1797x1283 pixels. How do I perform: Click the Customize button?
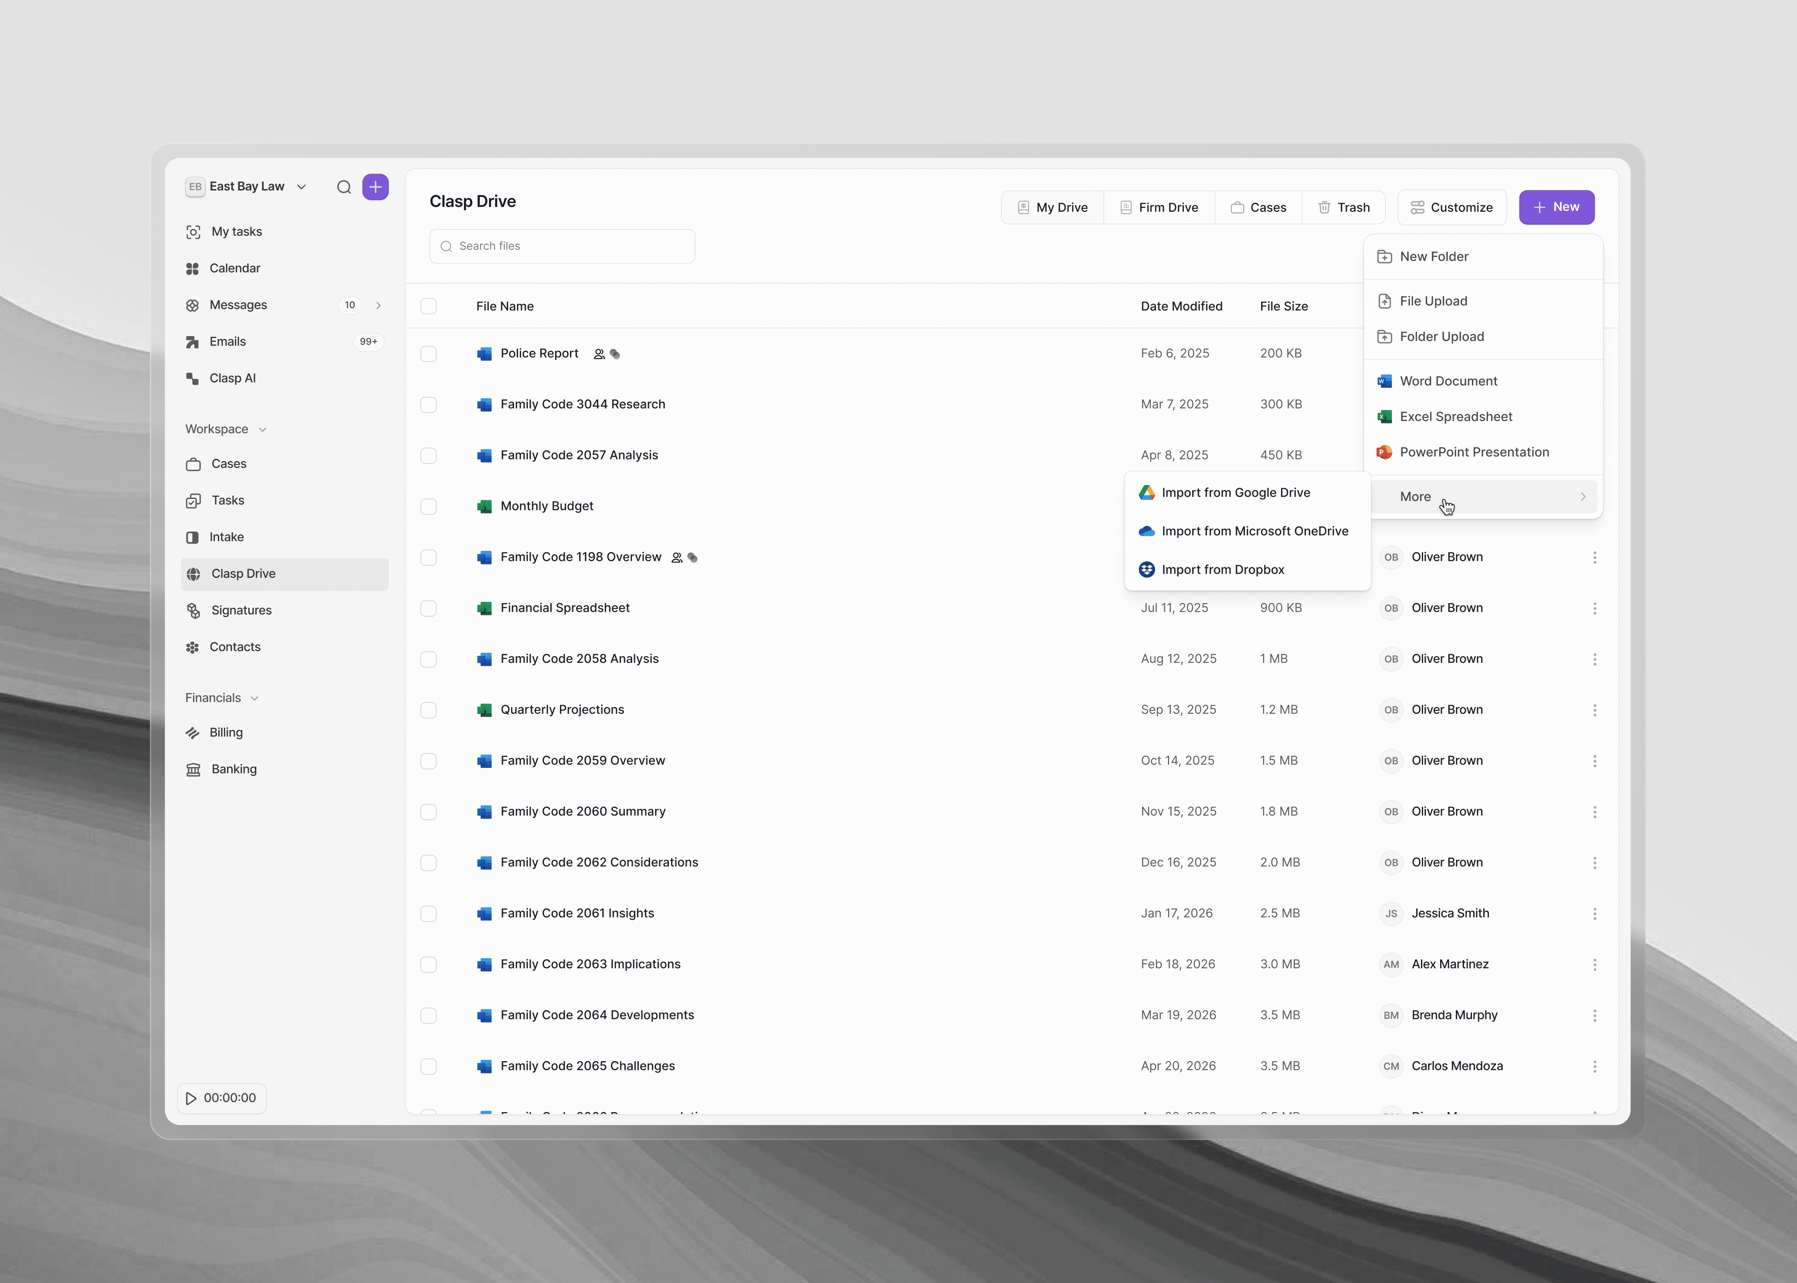tap(1452, 208)
